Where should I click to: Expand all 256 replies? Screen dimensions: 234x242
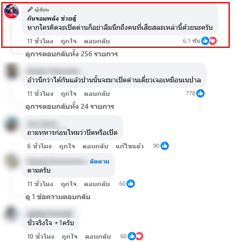click(71, 54)
